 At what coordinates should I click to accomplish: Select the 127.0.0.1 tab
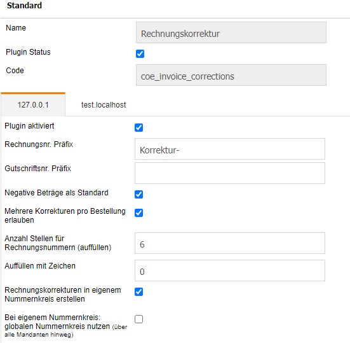coord(33,104)
